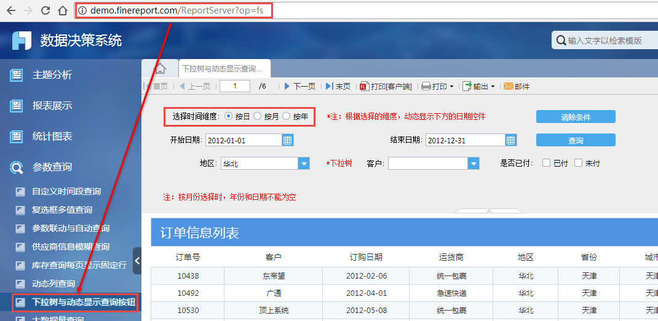Open the 客户 dropdown arrow
The height and width of the screenshot is (321, 658).
tap(474, 164)
